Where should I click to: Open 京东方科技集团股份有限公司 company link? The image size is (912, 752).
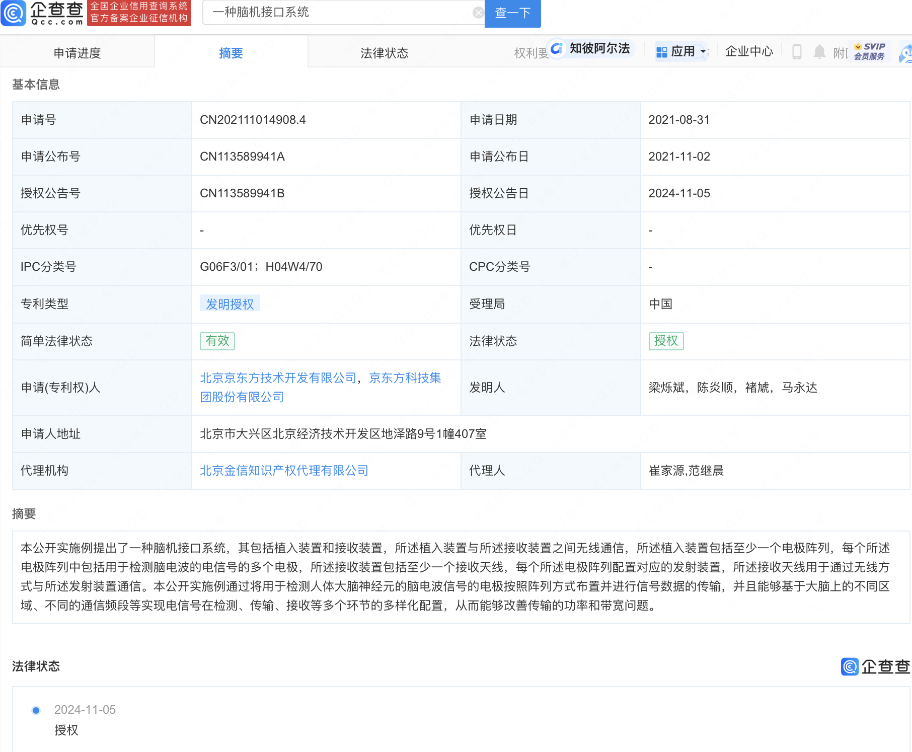point(320,388)
